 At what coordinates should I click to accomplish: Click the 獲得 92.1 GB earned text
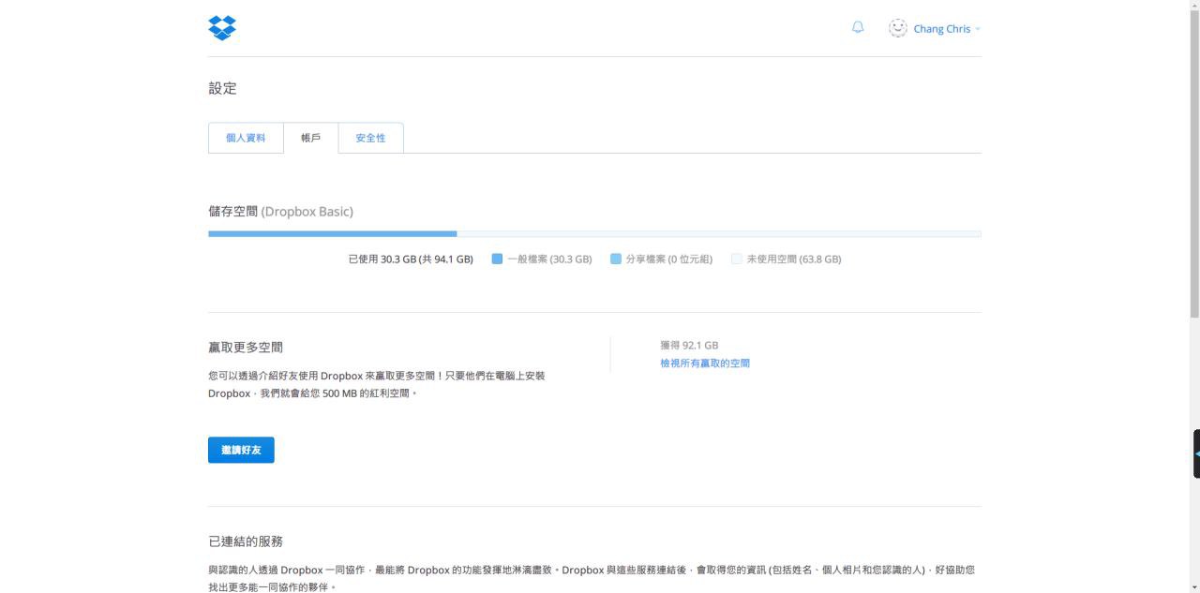click(689, 346)
